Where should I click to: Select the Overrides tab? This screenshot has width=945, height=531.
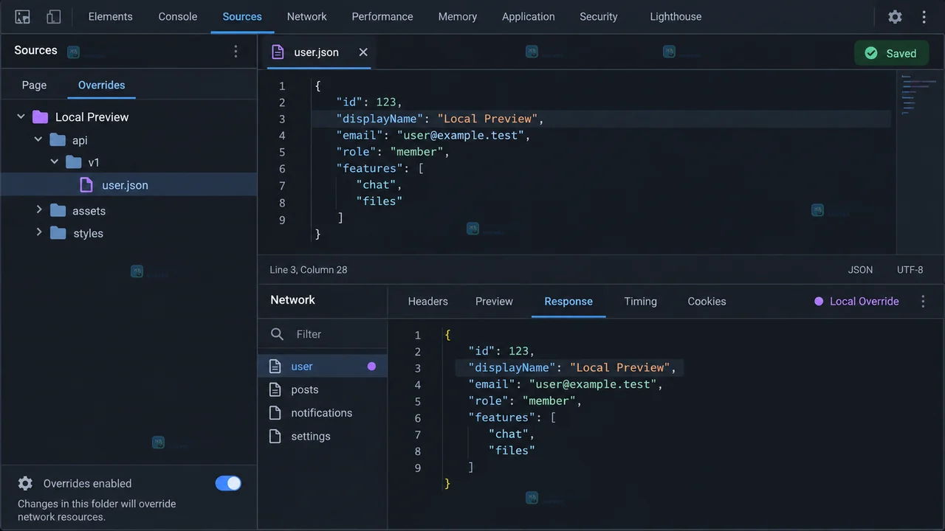[101, 85]
